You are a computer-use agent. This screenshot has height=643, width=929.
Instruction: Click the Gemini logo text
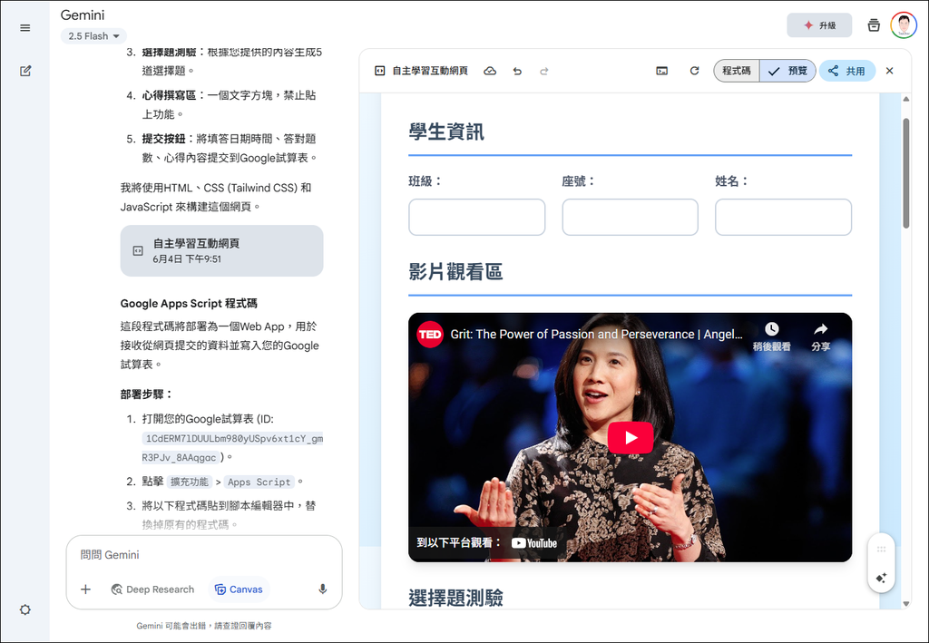83,15
